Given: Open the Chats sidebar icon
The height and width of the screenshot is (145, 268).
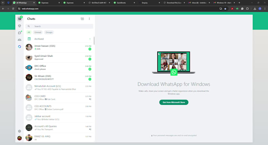Looking at the screenshot, I should pyautogui.click(x=20, y=19).
